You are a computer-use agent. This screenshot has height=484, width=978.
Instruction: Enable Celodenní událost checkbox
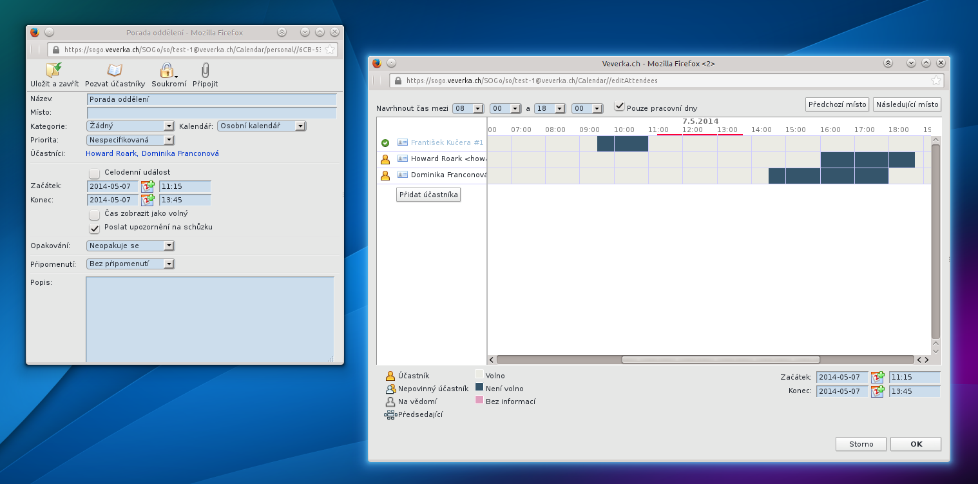point(95,173)
